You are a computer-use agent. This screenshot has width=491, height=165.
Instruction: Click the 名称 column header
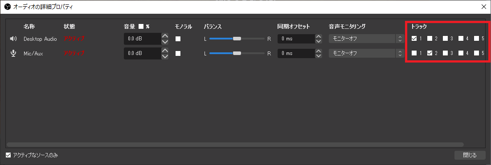click(29, 27)
